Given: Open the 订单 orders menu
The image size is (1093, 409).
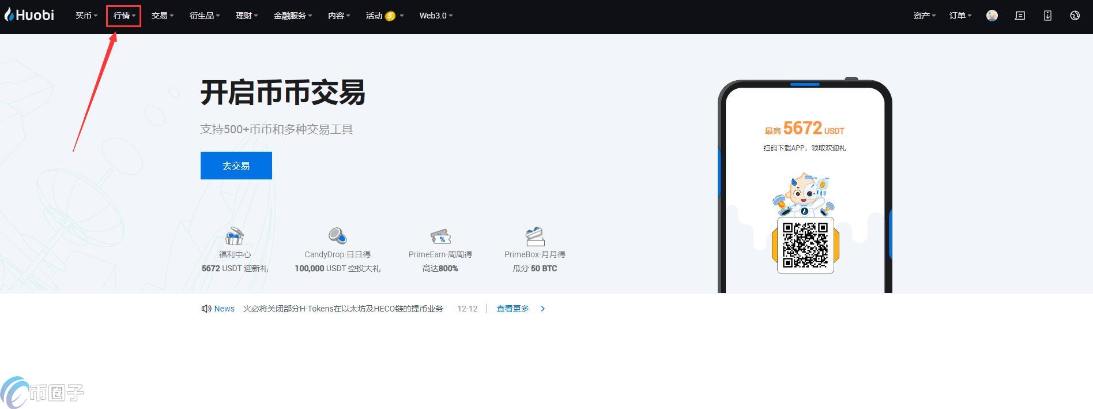Looking at the screenshot, I should pos(960,16).
